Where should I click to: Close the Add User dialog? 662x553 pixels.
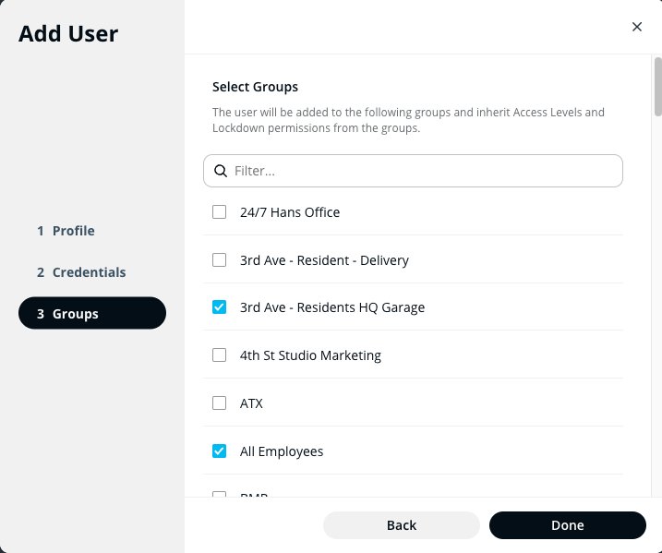pos(636,27)
